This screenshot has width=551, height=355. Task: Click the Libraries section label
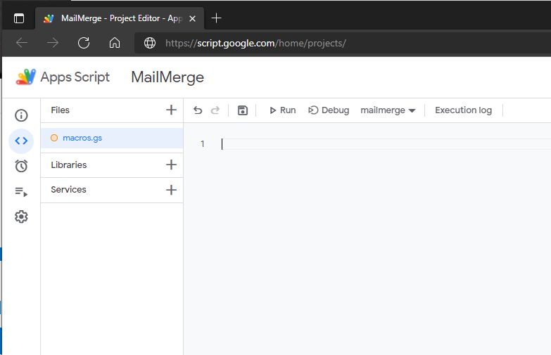pos(68,164)
